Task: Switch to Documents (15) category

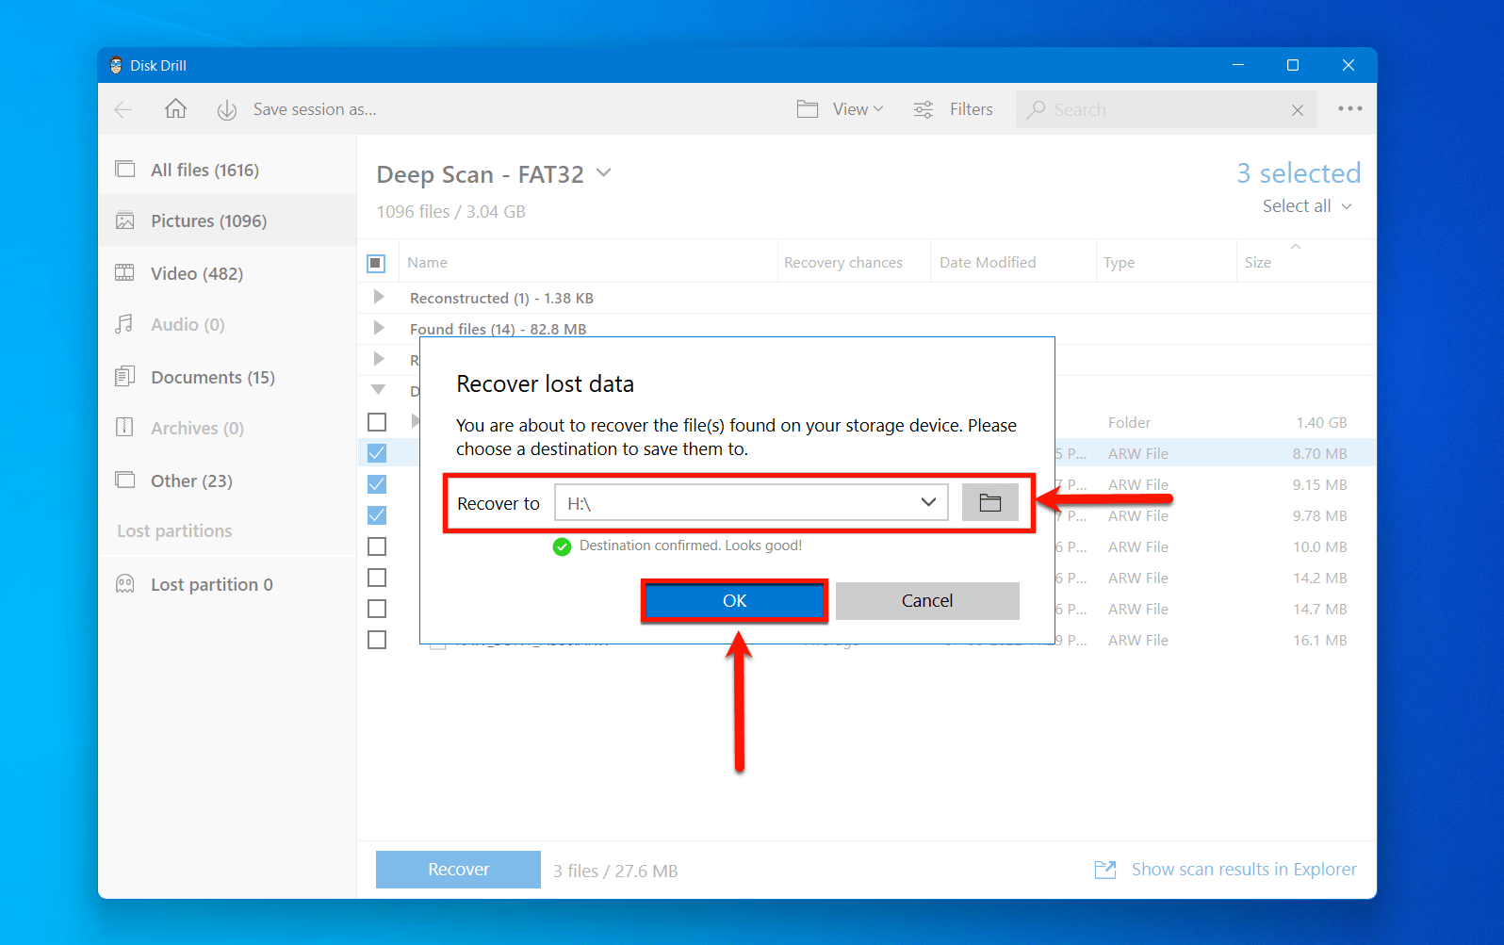Action: 212,377
